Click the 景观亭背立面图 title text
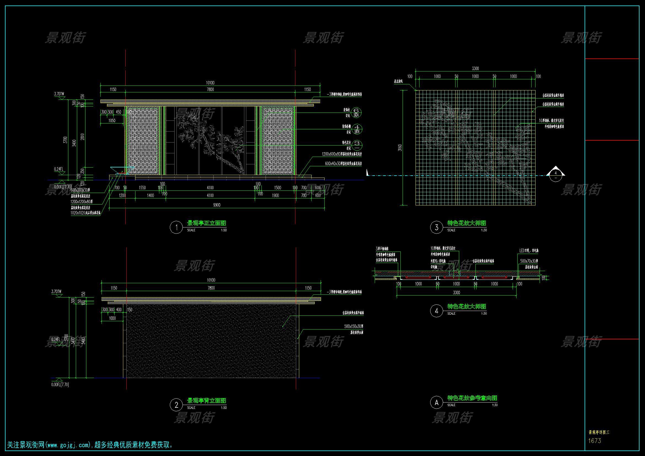This screenshot has height=456, width=645. tap(207, 401)
